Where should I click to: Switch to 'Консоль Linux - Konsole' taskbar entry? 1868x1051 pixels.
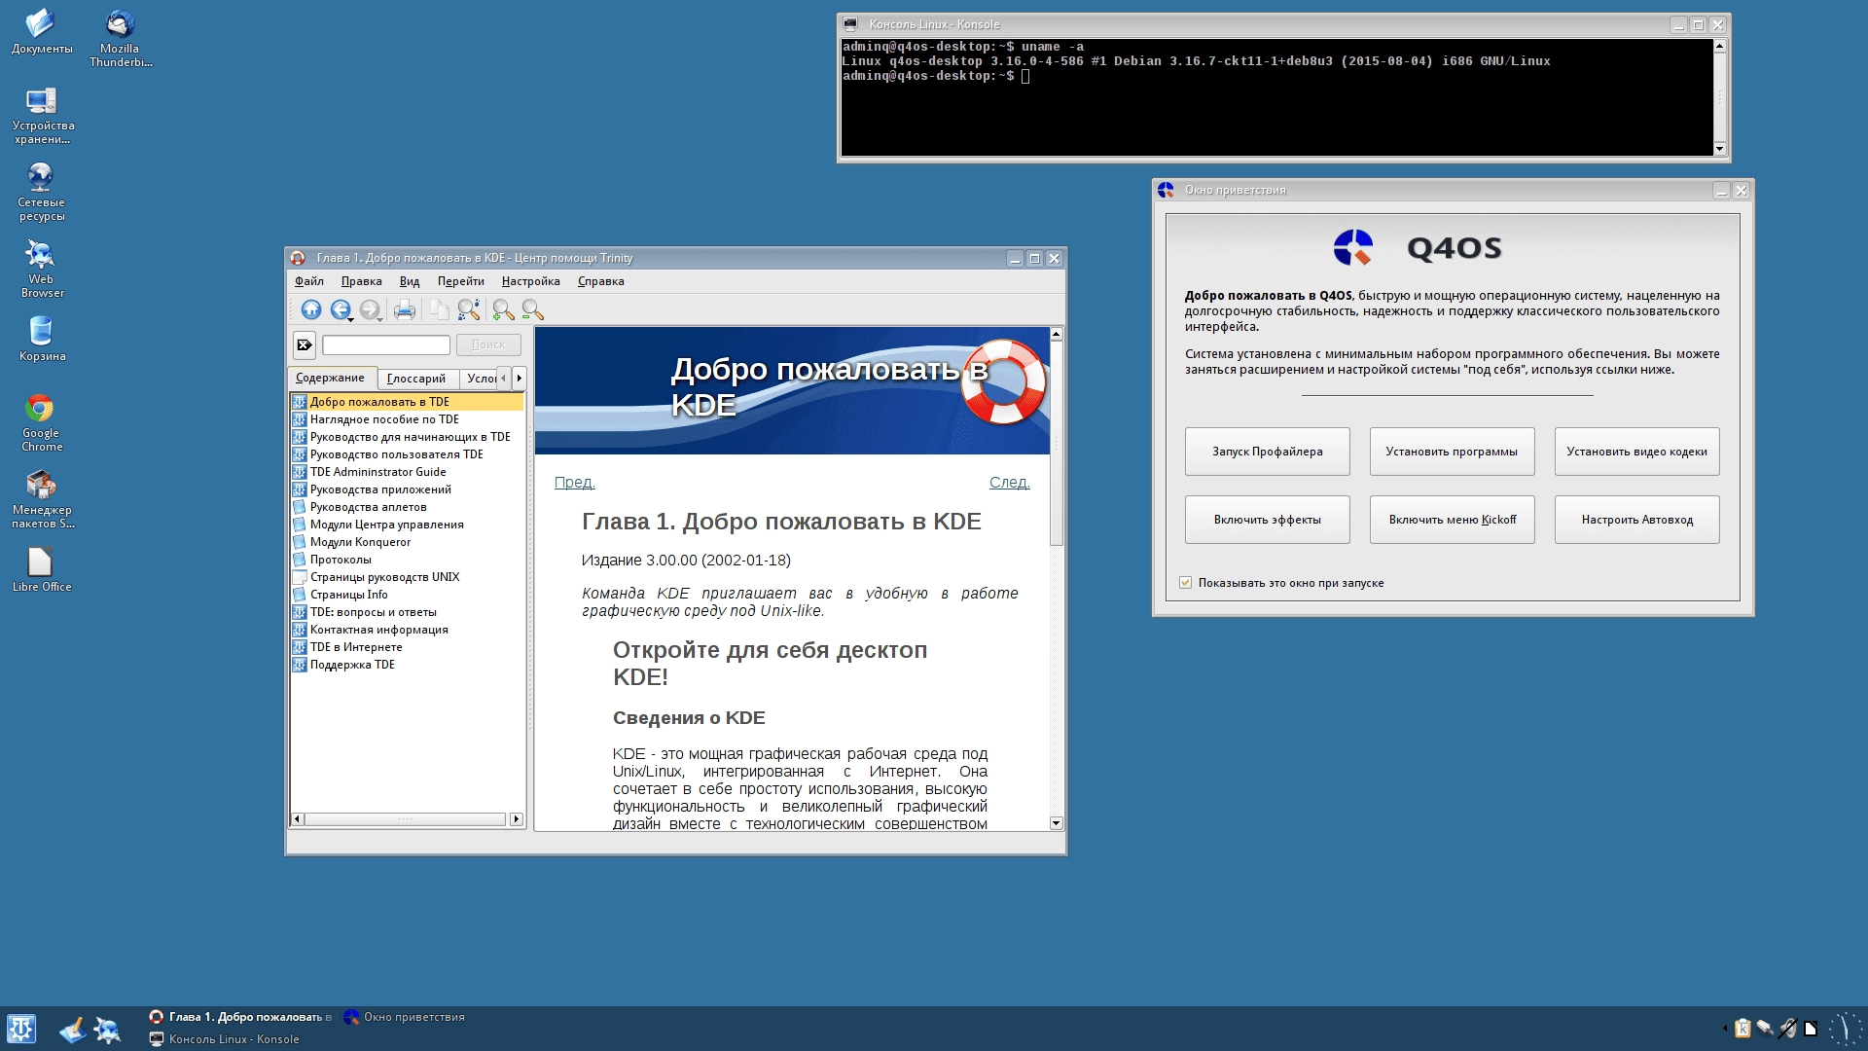tap(225, 1039)
